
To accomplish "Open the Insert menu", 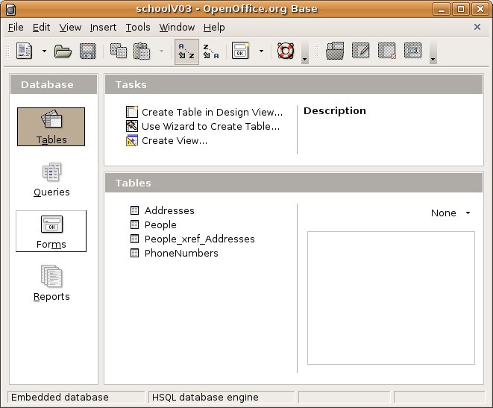I will [103, 28].
